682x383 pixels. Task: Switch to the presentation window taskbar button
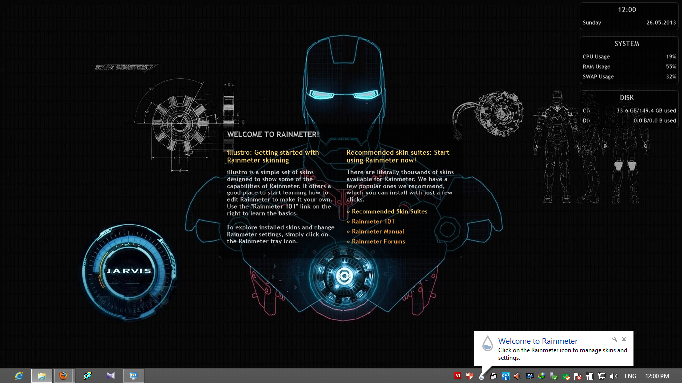click(134, 376)
